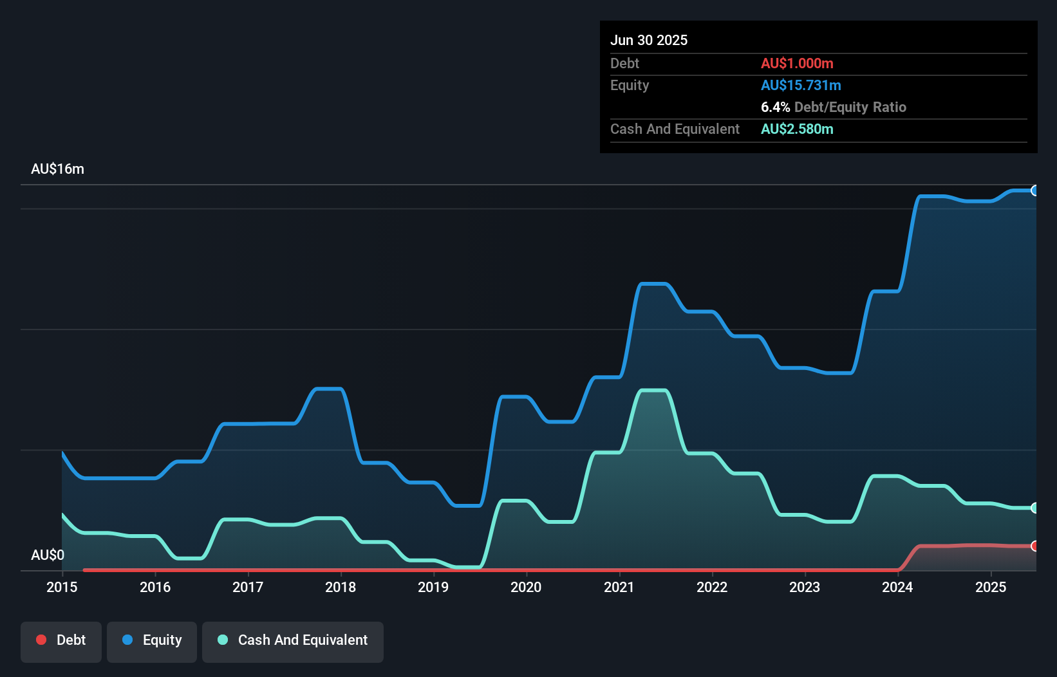The image size is (1057, 677).
Task: Click the Jun 30 2025 tooltip date
Action: (x=649, y=40)
